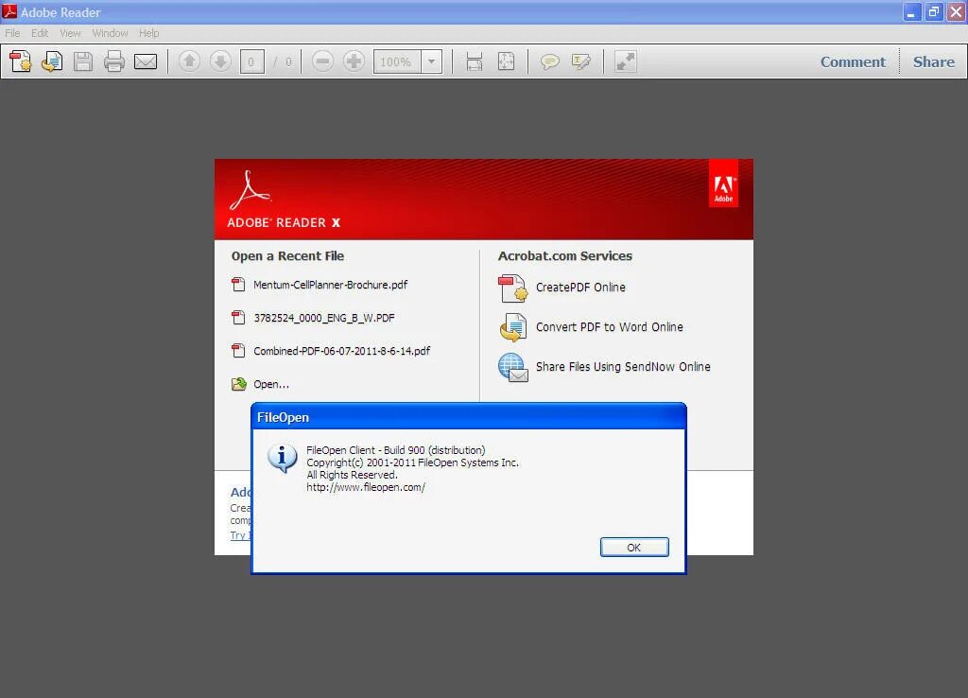Open the Edit menu
Image resolution: width=968 pixels, height=698 pixels.
click(40, 33)
